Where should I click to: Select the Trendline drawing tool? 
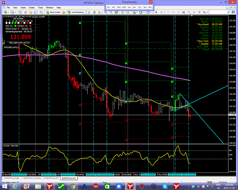pos(178,12)
